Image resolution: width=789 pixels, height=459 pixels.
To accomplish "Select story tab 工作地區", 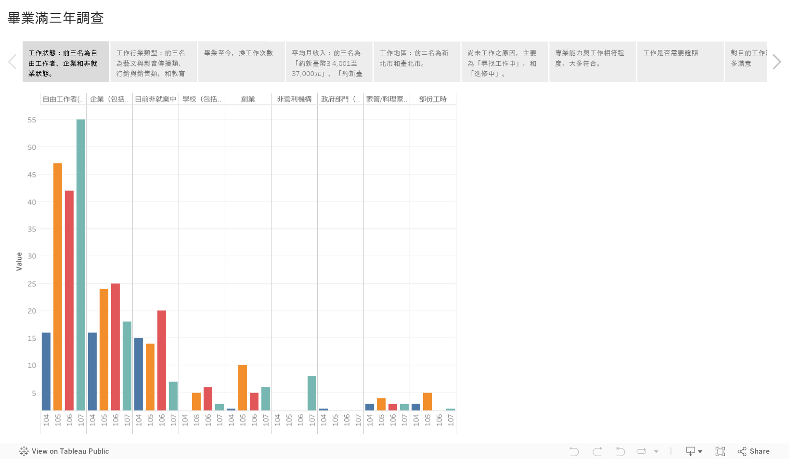I will click(417, 62).
